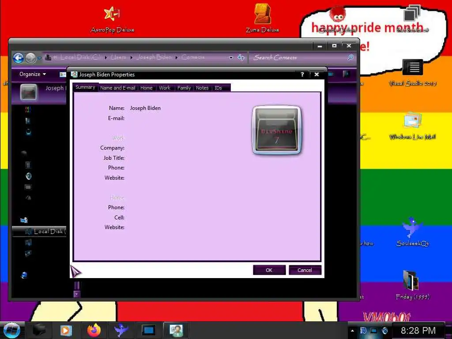Click Users in the address path
The height and width of the screenshot is (339, 452).
coord(118,57)
